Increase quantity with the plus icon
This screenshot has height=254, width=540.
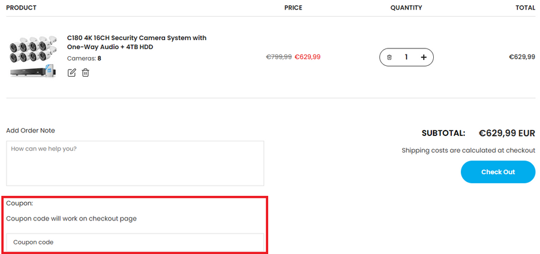point(424,57)
